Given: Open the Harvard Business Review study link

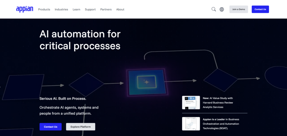Looking at the screenshot, I should [218, 103].
